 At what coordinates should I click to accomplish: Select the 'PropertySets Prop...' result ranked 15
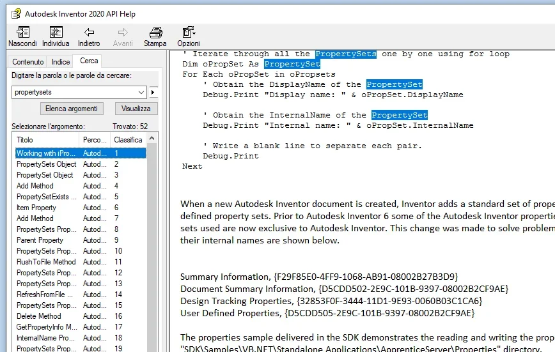point(81,305)
